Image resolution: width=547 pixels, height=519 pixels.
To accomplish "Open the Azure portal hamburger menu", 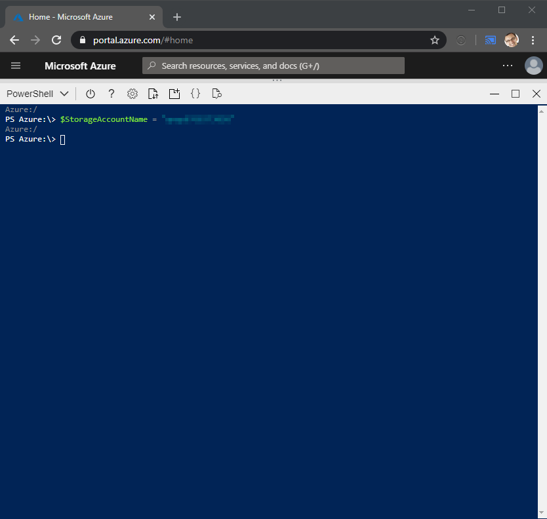I will [15, 65].
